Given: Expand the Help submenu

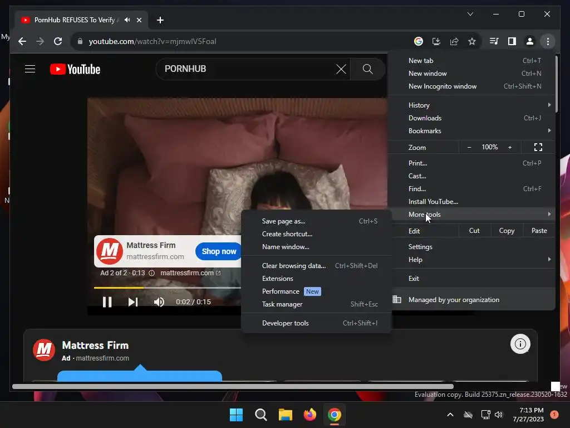Looking at the screenshot, I should tap(471, 260).
